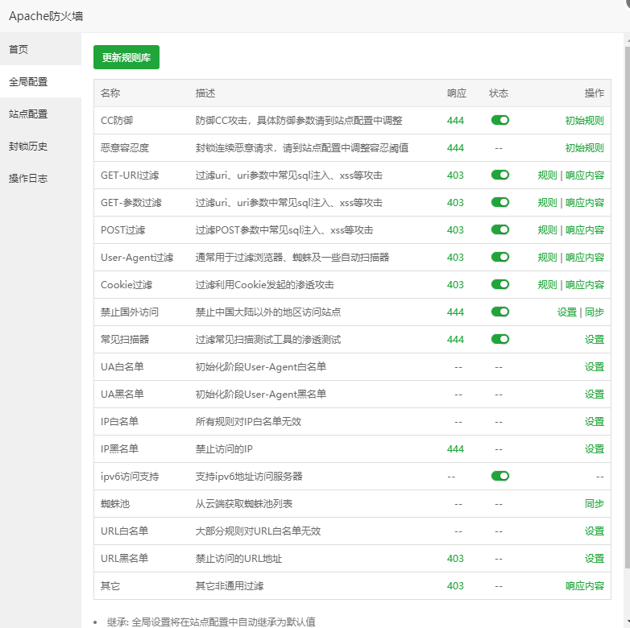Open 响应内容 for POST过滤
630x628 pixels.
(585, 229)
